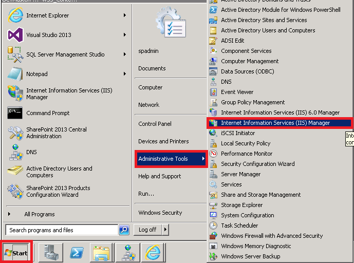This screenshot has height=263, width=354.
Task: Select Share and Storage Management
Action: click(x=261, y=195)
